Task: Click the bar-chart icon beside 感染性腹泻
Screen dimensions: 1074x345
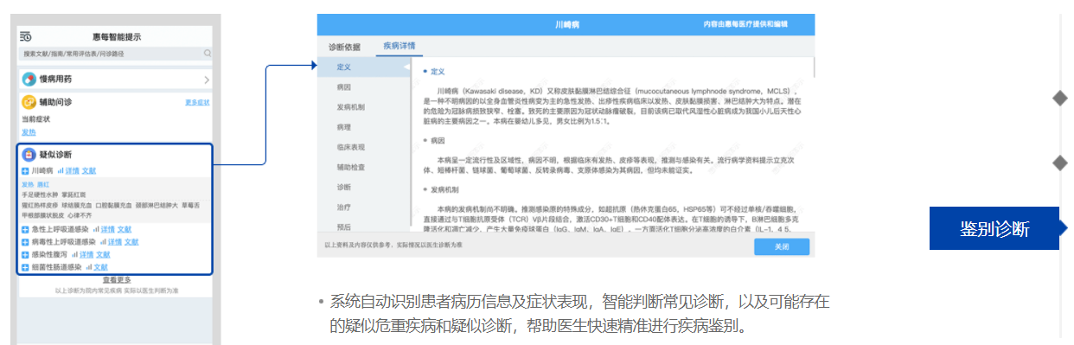Action: click(74, 254)
